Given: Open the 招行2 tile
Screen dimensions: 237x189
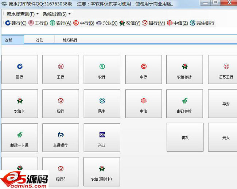Looking at the screenshot, I should (x=61, y=172).
